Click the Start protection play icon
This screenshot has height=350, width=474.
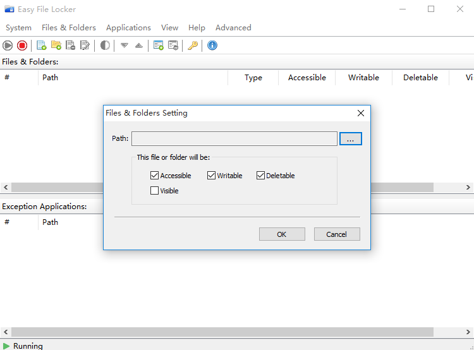(x=8, y=45)
